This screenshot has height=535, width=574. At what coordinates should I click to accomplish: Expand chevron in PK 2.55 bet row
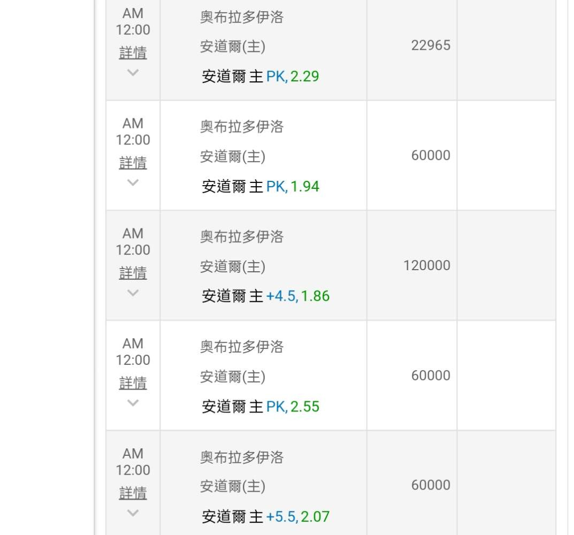[133, 403]
